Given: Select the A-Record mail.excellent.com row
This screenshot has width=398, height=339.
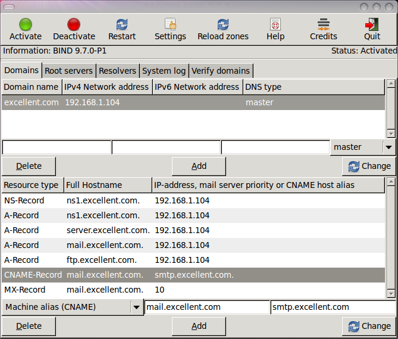Looking at the screenshot, I should pyautogui.click(x=193, y=246).
